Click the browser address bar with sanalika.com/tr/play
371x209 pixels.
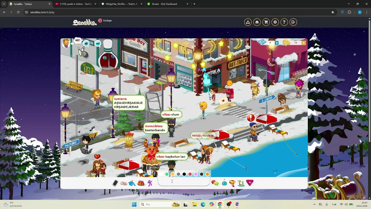point(177,12)
